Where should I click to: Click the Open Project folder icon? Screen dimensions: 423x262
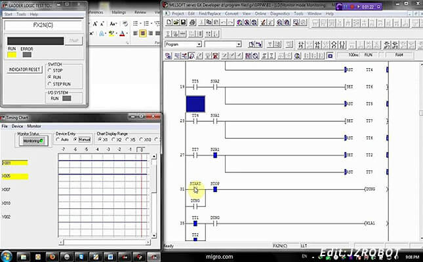coord(175,22)
